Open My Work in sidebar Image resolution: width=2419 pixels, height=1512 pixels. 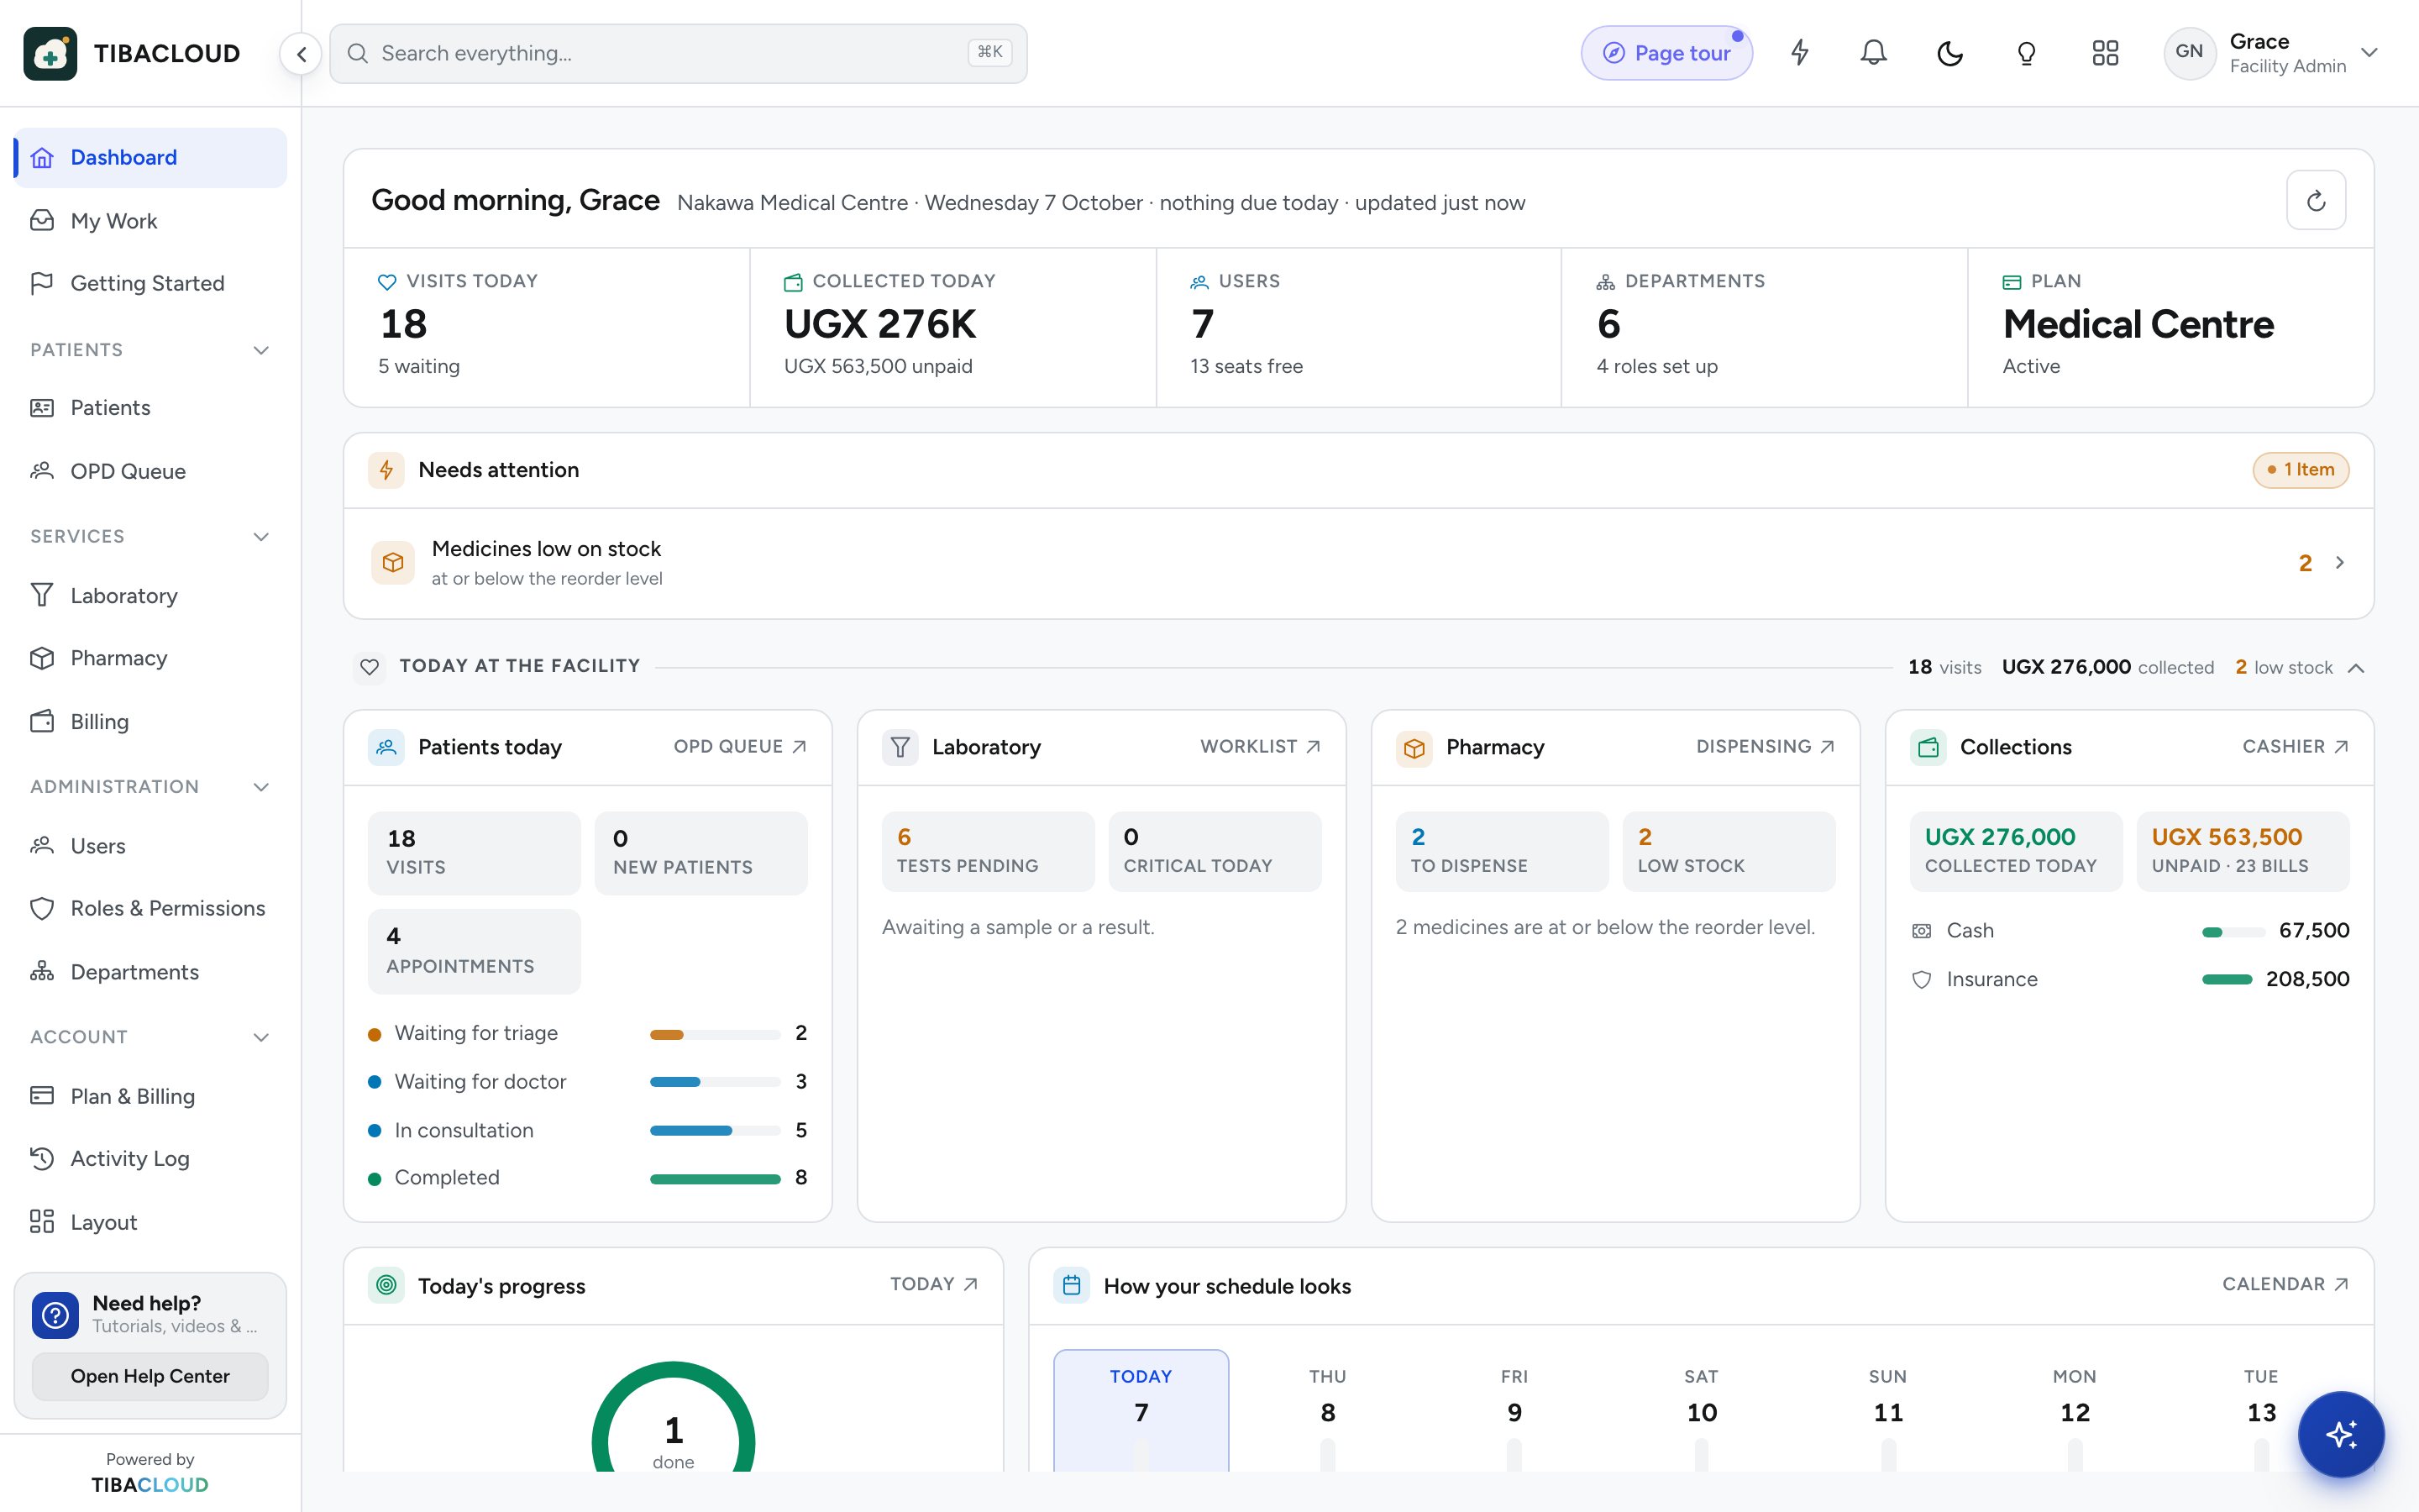point(150,221)
